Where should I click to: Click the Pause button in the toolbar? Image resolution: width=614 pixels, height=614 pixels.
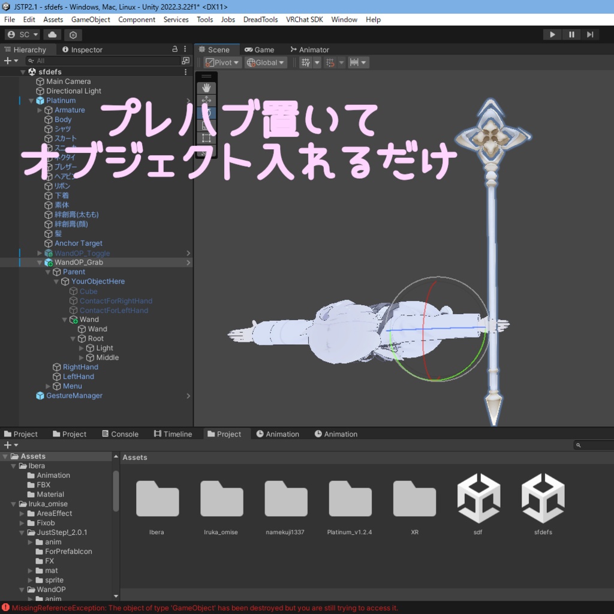tap(571, 34)
